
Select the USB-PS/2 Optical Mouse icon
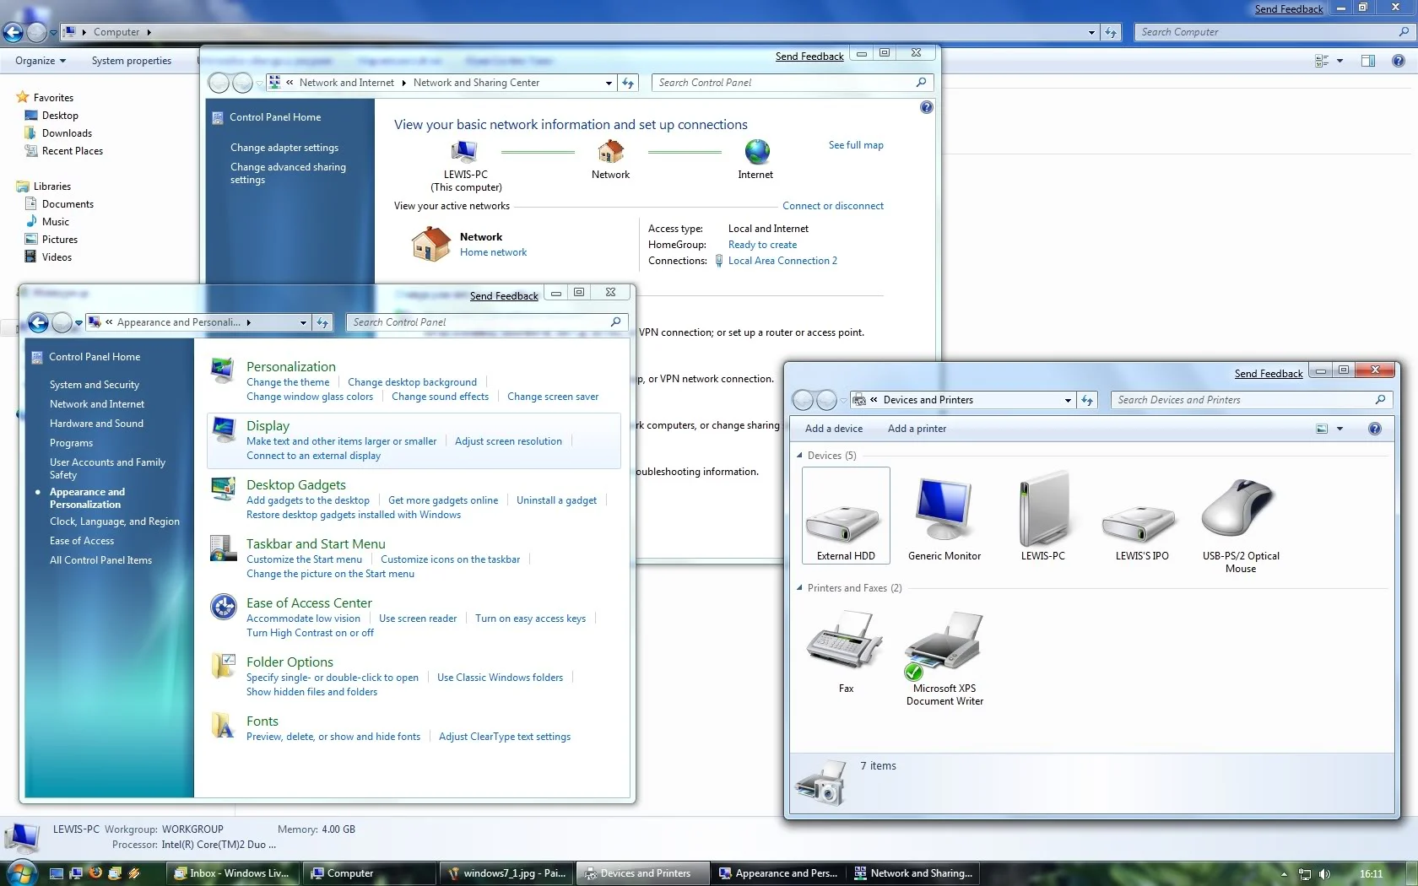tap(1238, 508)
